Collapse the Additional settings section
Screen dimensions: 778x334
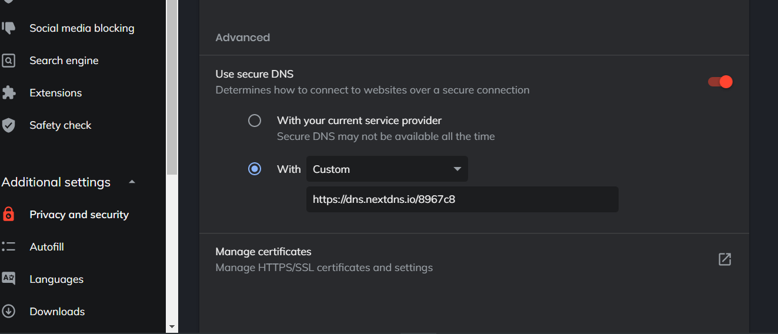[x=132, y=182]
